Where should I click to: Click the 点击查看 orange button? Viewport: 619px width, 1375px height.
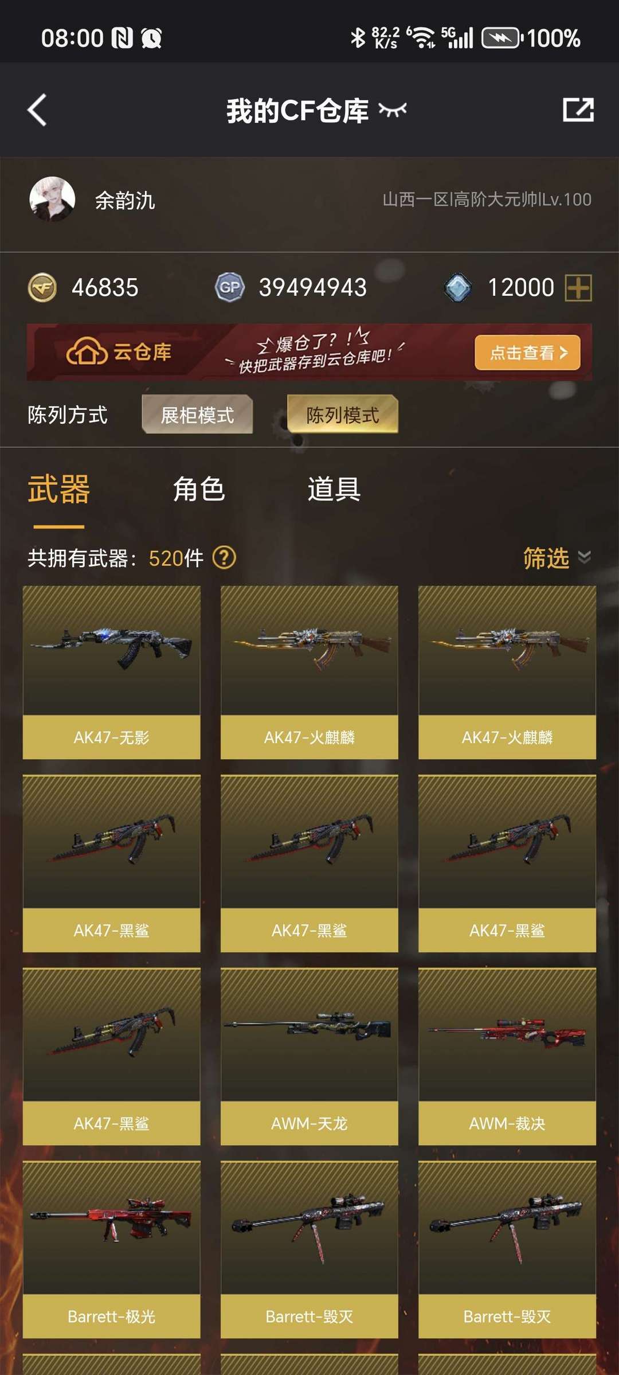click(527, 352)
